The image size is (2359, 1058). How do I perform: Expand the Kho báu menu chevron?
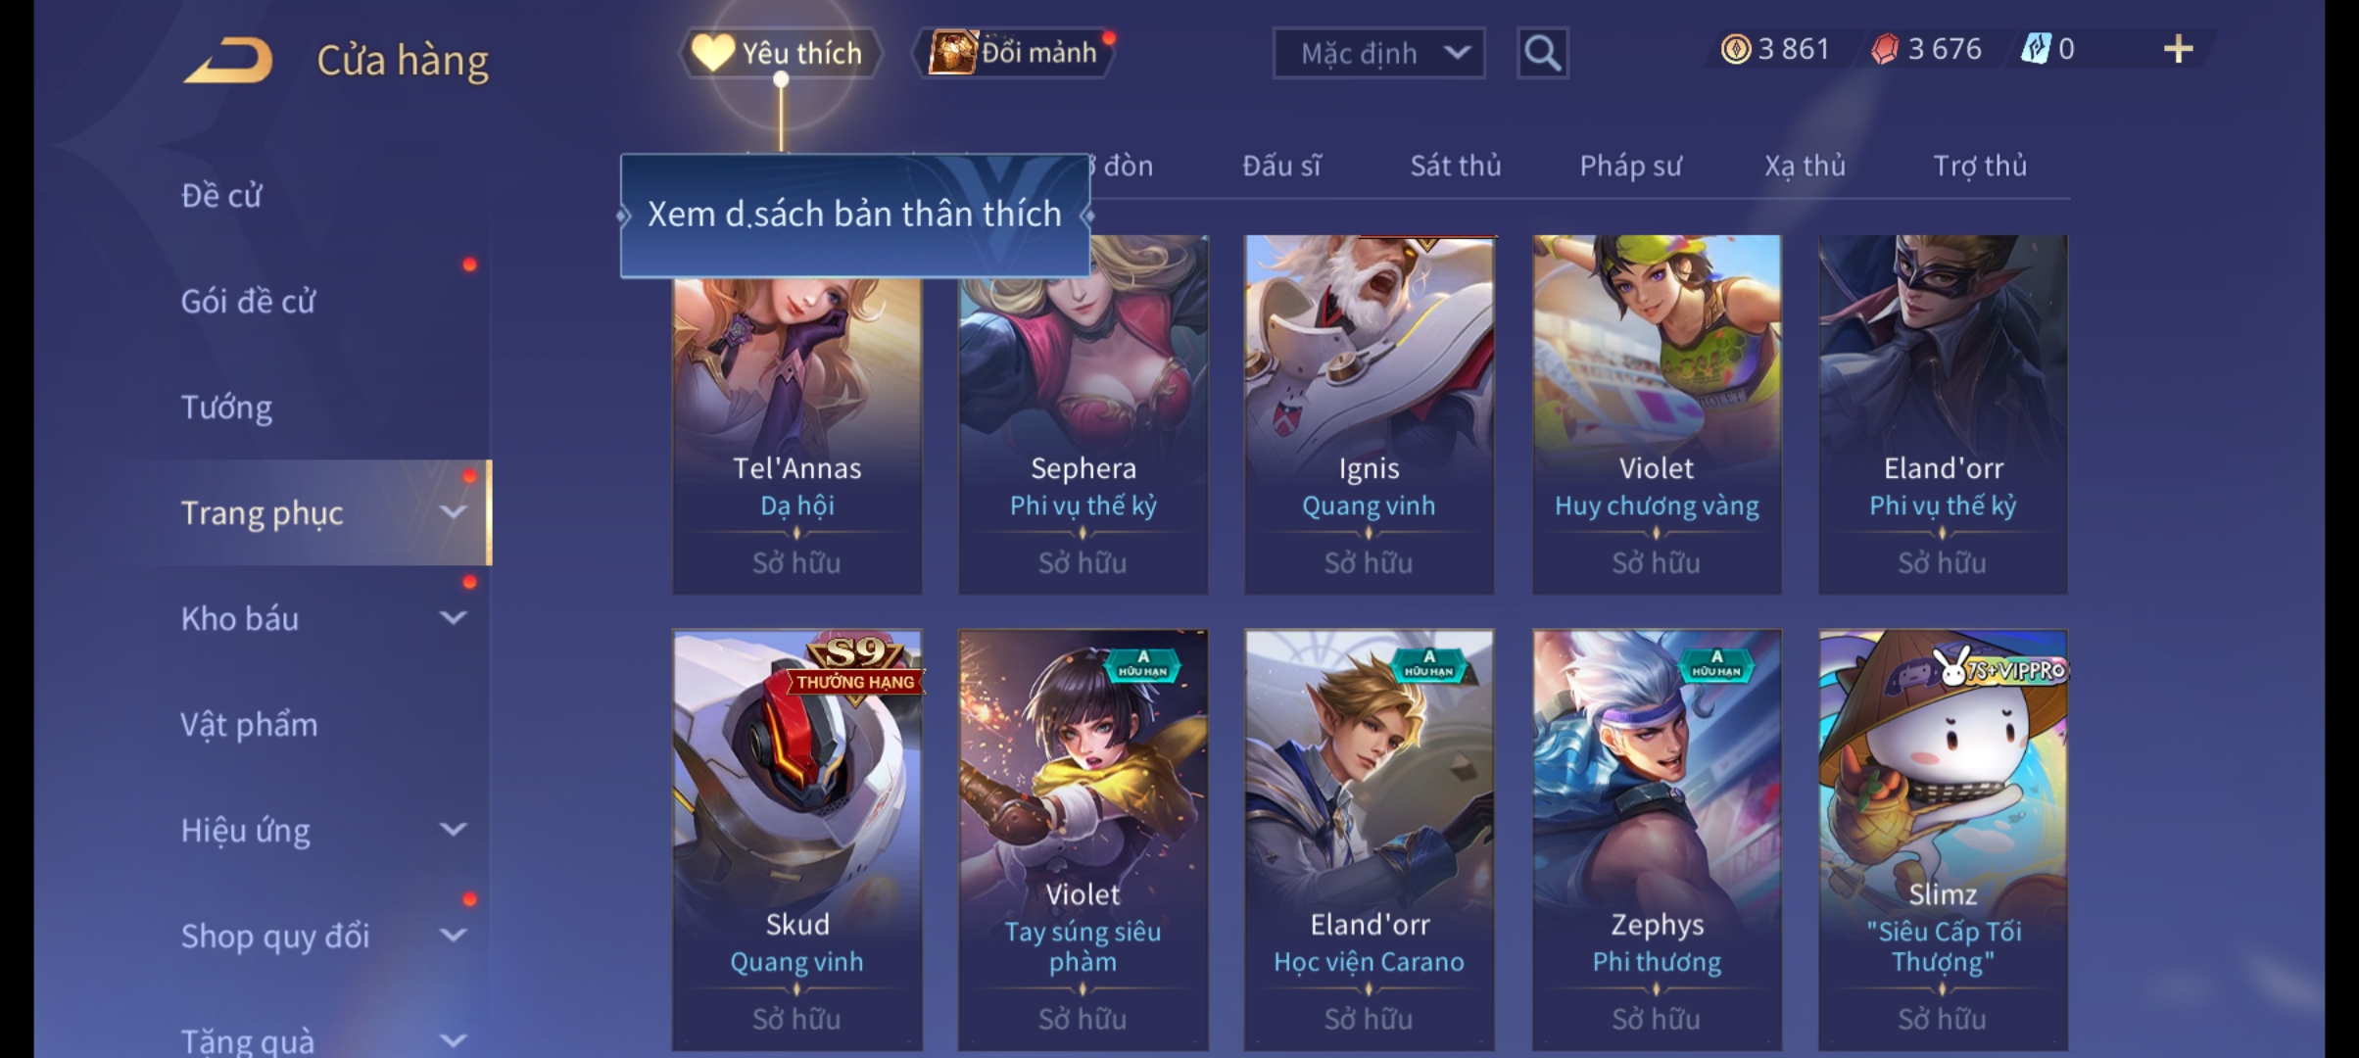coord(453,617)
